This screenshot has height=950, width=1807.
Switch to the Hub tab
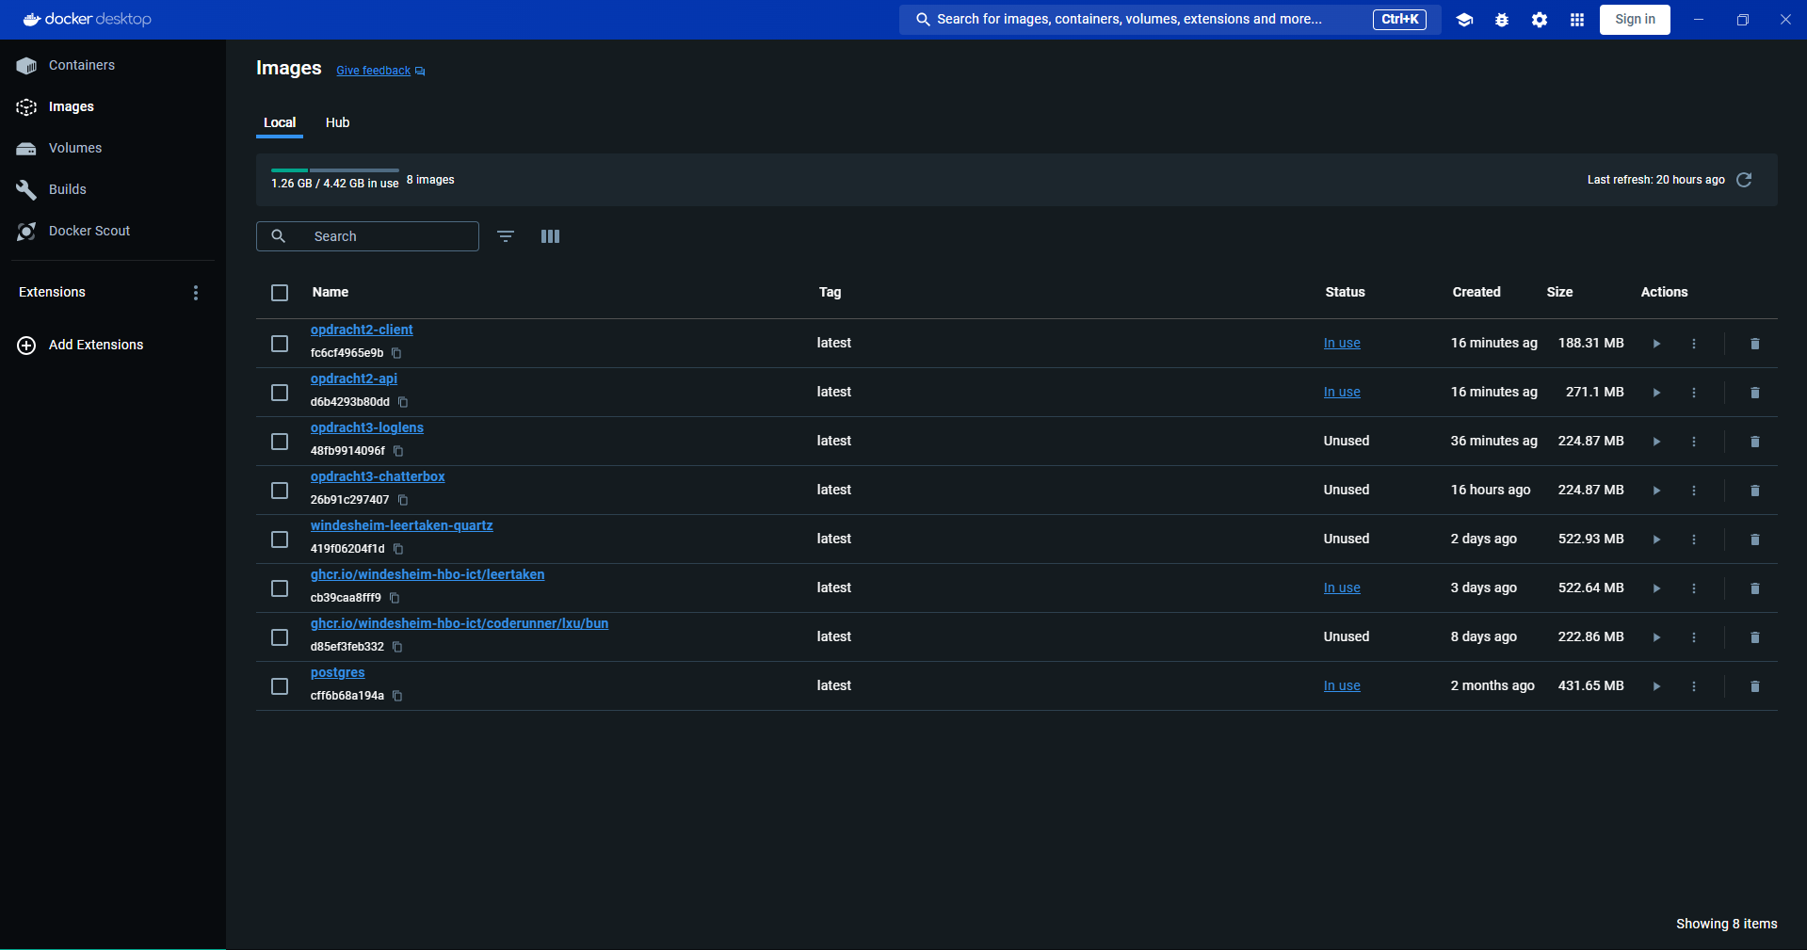tap(337, 122)
